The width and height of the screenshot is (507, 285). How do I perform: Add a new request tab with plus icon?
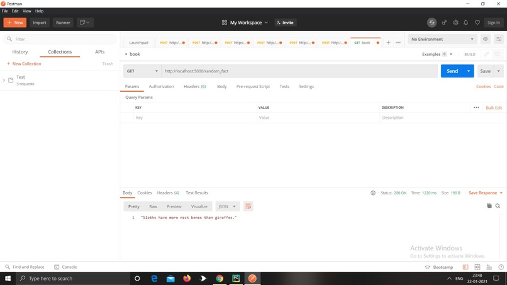(388, 42)
